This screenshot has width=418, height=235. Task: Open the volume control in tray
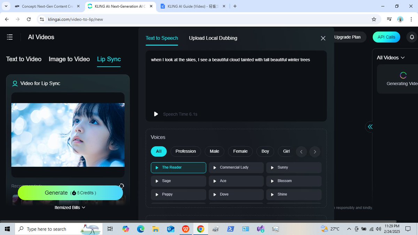click(x=378, y=229)
